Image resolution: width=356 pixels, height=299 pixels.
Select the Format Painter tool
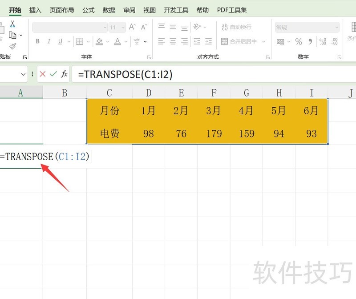12,46
